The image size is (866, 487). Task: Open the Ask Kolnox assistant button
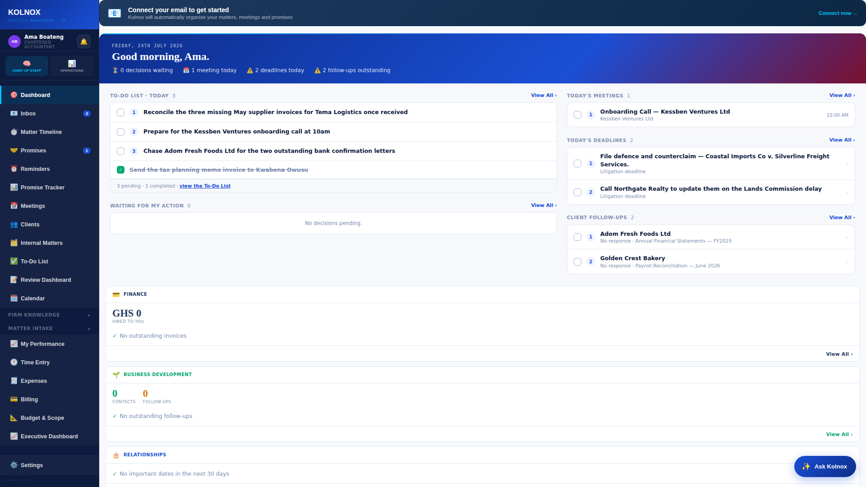[825, 466]
